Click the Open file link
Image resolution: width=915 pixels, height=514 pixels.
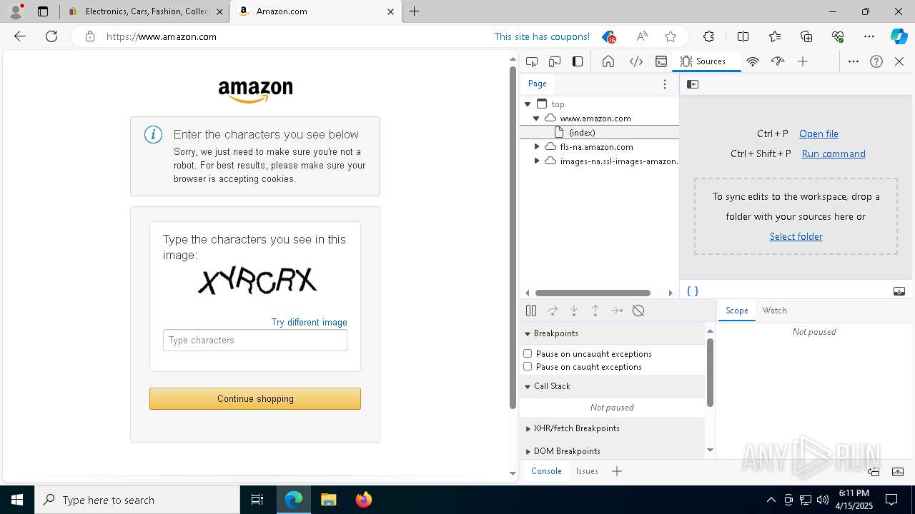(x=818, y=133)
